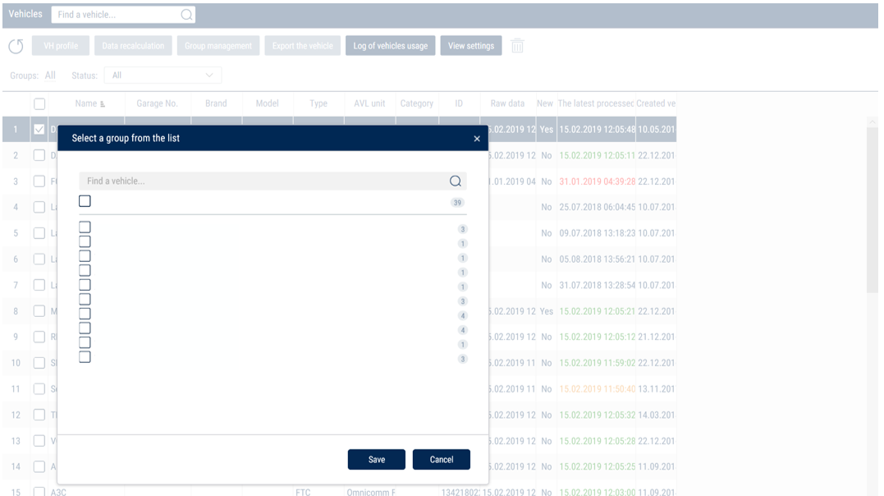Uncheck the checkbox of row 1
The width and height of the screenshot is (884, 496).
click(39, 130)
